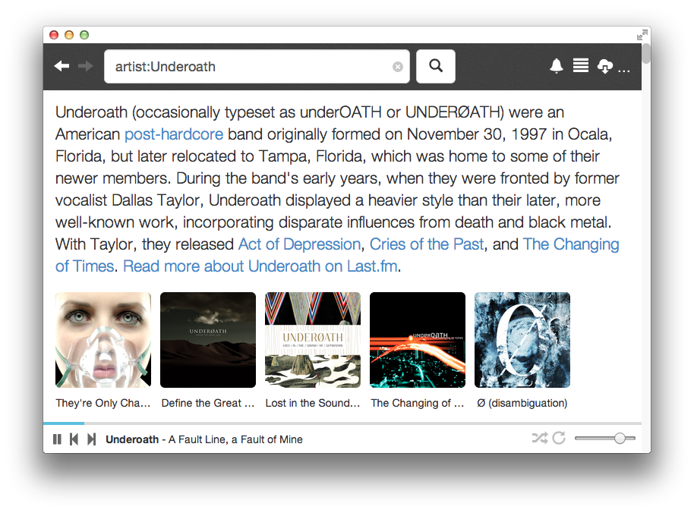Adjust the volume slider knob
This screenshot has width=694, height=513.
(x=620, y=439)
